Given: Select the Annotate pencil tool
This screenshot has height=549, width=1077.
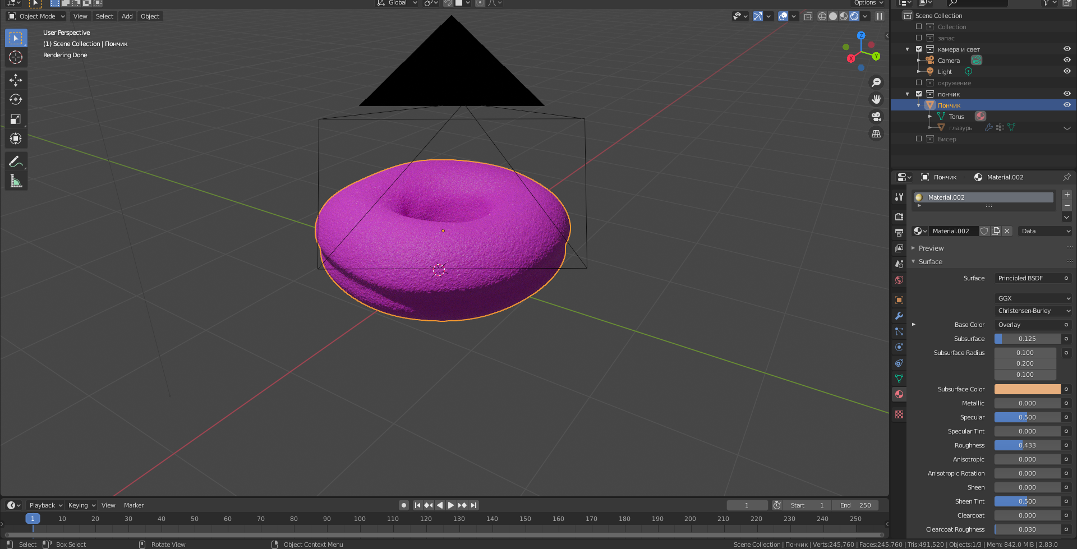Looking at the screenshot, I should (16, 162).
